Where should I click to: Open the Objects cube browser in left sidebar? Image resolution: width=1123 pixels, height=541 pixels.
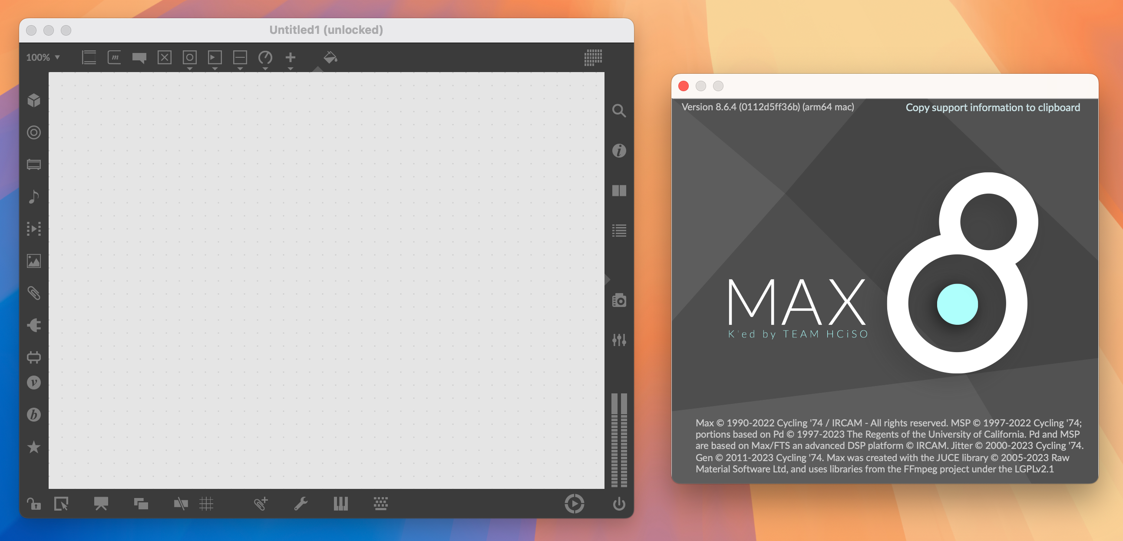click(34, 100)
